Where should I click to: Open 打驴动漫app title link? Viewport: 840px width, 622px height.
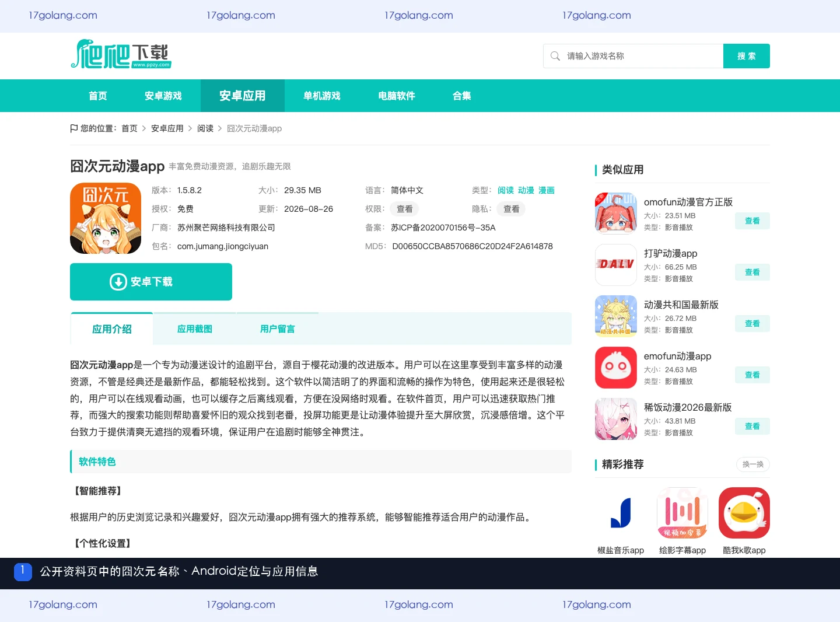[x=671, y=253]
